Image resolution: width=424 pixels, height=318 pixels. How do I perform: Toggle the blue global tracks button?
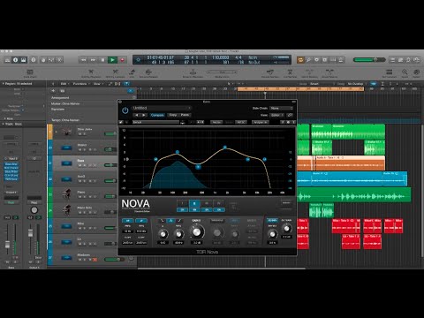pos(131,91)
